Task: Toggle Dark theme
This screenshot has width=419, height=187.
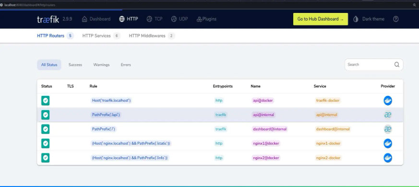Action: (x=369, y=19)
